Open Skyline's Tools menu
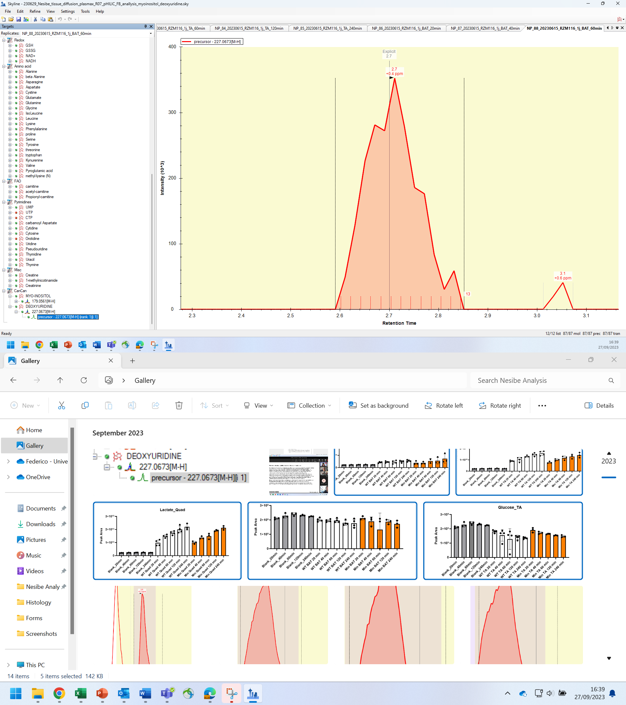The width and height of the screenshot is (626, 705). pyautogui.click(x=85, y=11)
